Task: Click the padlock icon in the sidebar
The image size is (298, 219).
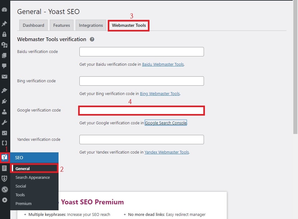Action: coord(4,34)
